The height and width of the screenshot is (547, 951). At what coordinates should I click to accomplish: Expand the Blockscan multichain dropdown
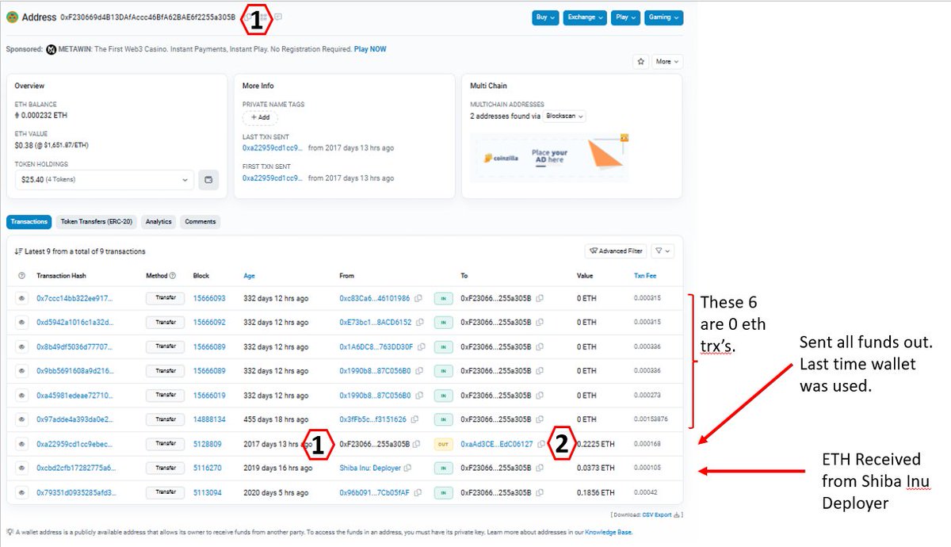[565, 116]
